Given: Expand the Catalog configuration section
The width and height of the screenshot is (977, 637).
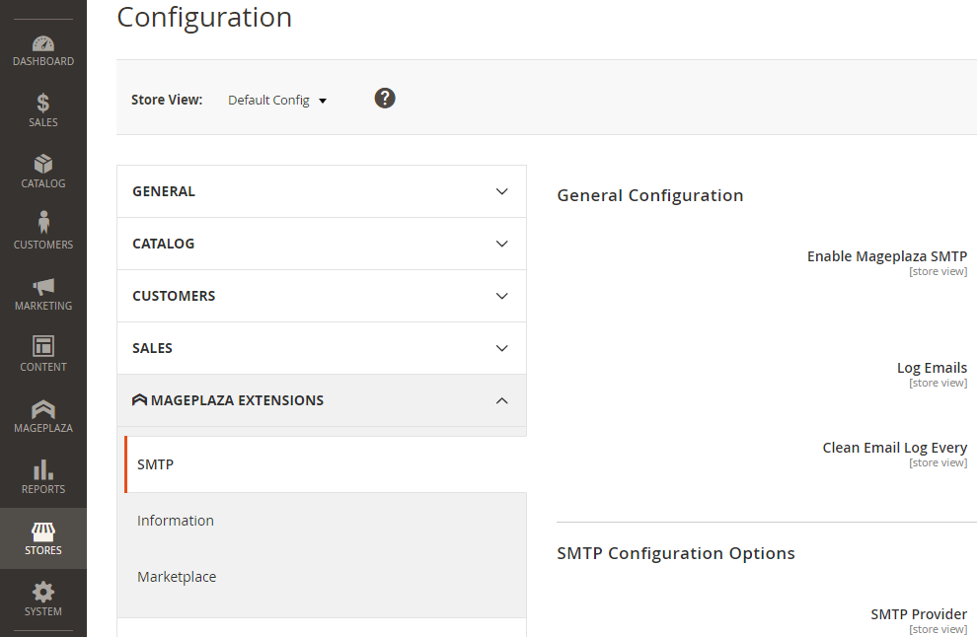Looking at the screenshot, I should pos(321,244).
